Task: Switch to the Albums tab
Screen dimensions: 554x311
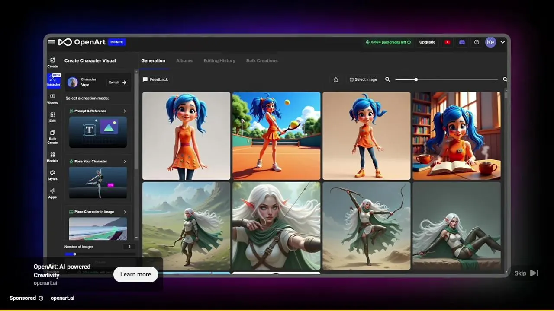Action: (x=184, y=60)
